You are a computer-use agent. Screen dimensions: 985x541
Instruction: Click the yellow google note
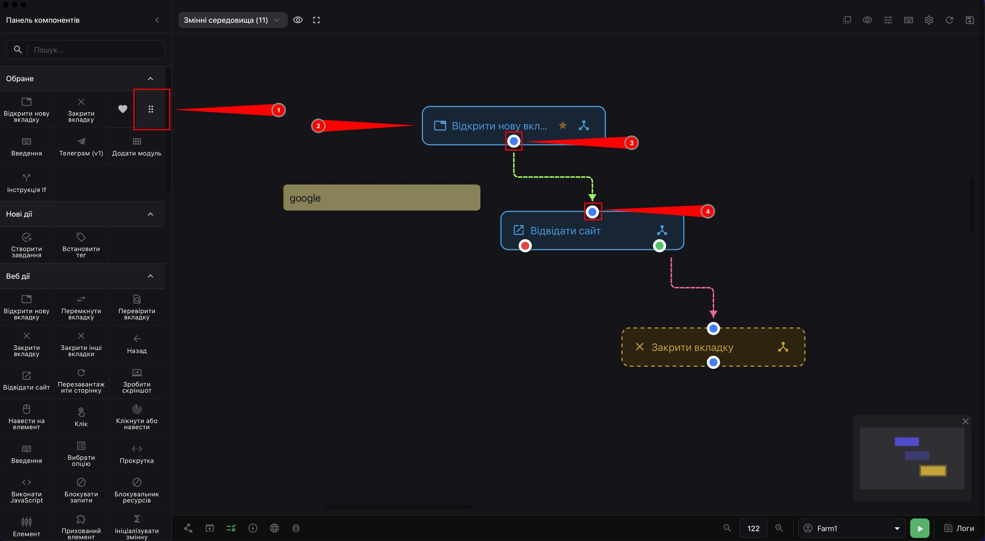click(x=382, y=198)
